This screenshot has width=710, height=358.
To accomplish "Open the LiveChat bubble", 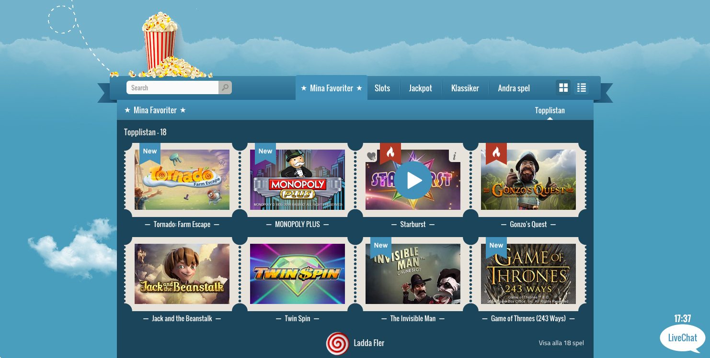I will tap(683, 338).
